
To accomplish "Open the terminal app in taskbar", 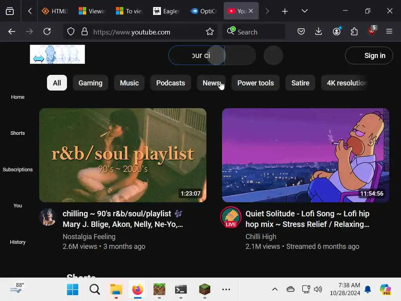I will coord(181,290).
